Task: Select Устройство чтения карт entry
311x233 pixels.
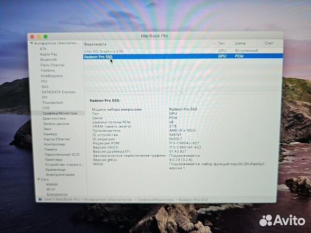Action: (65, 165)
